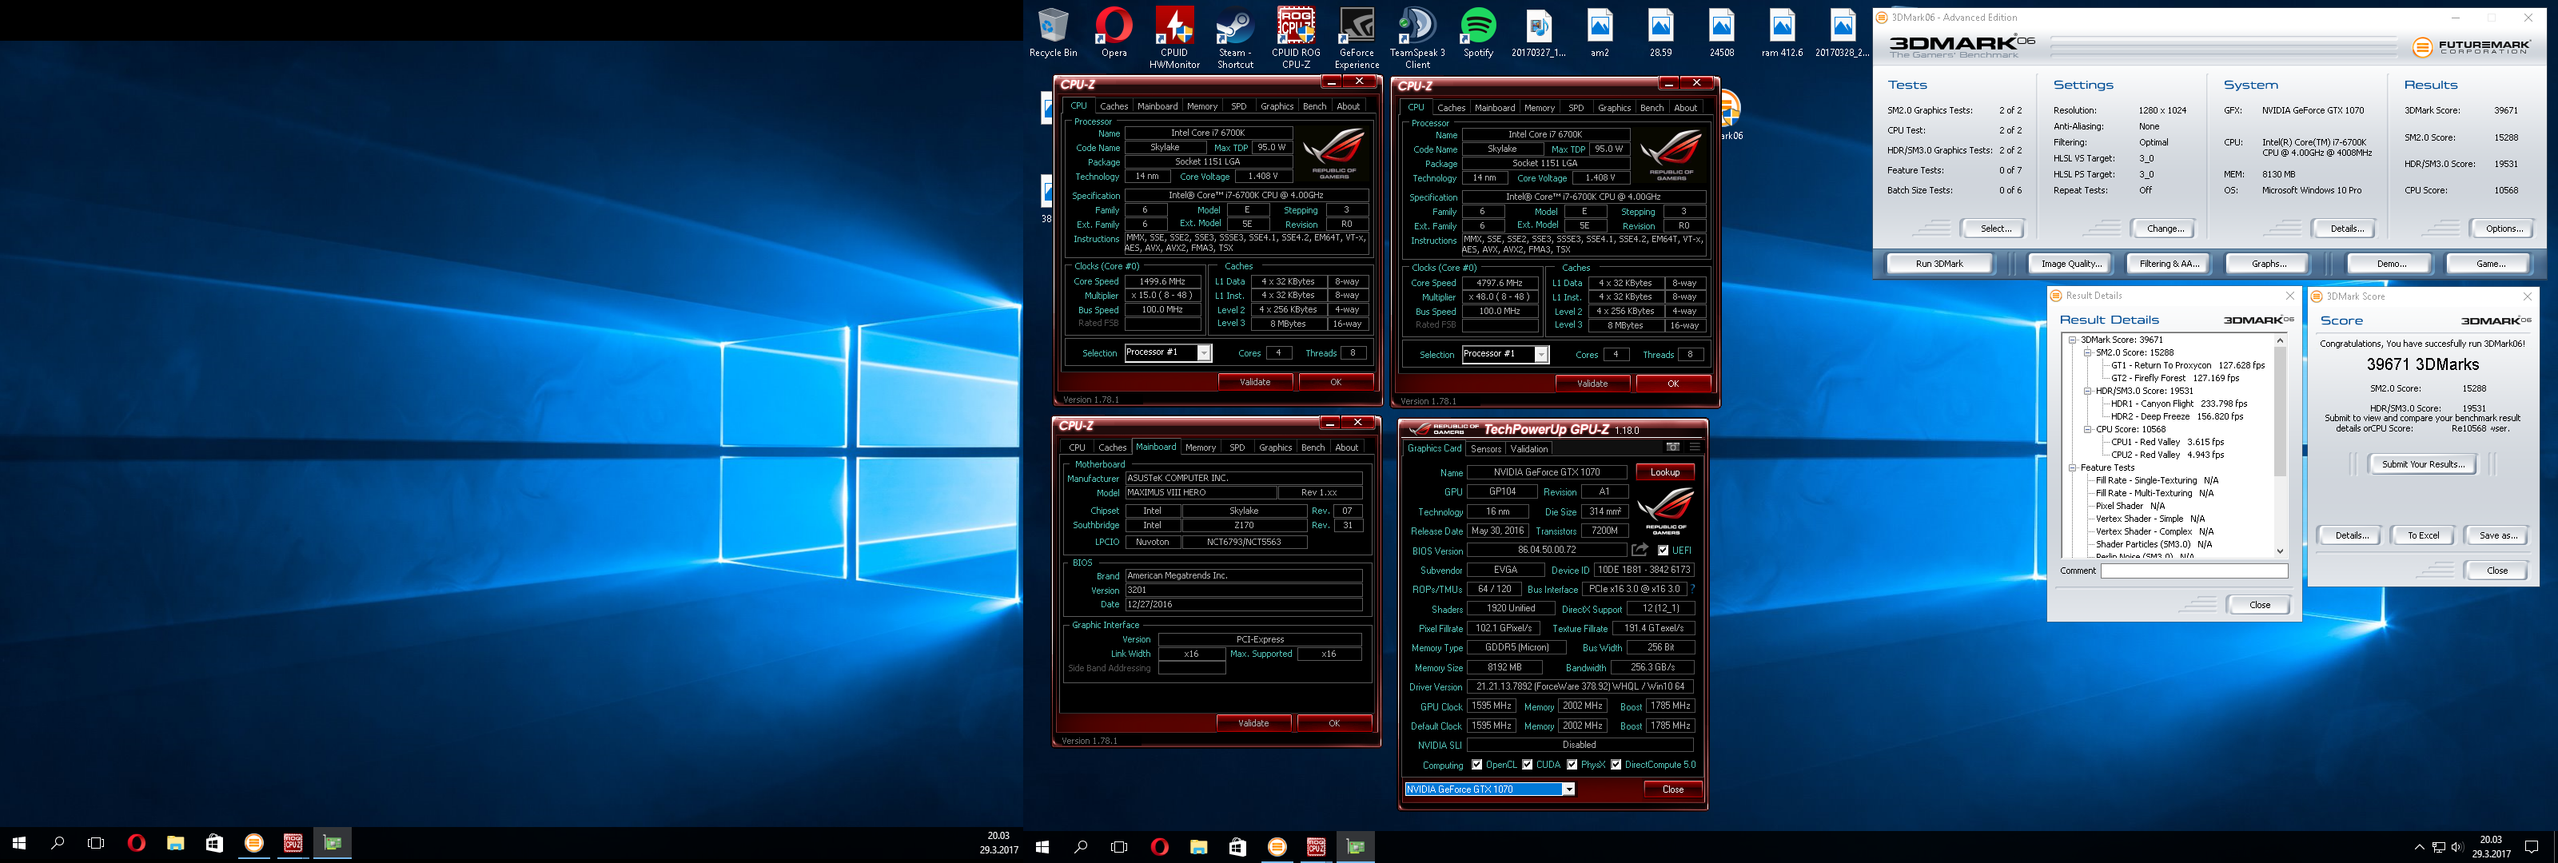Show hidden tray icons chevron
This screenshot has height=863, width=2558.
coord(2419,847)
